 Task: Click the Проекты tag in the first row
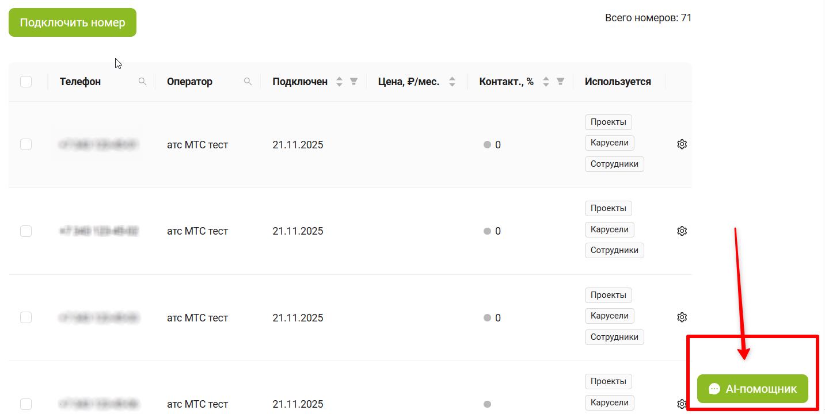click(609, 122)
